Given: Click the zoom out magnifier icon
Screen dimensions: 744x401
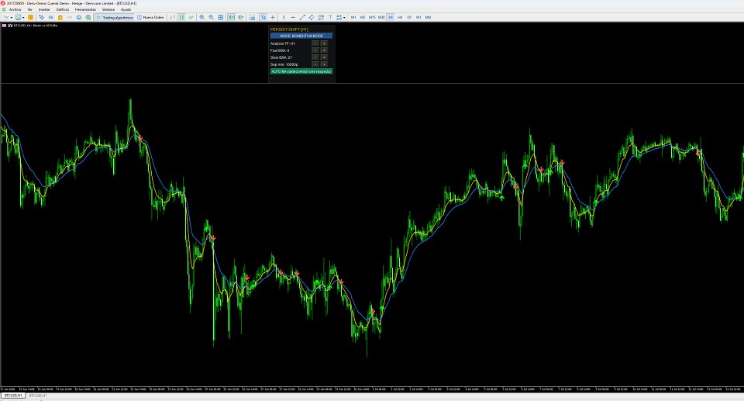Looking at the screenshot, I should 211,17.
